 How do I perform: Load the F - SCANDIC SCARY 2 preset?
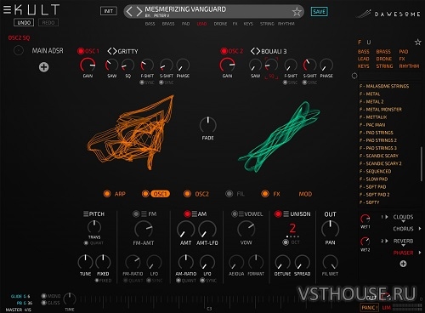(x=381, y=163)
